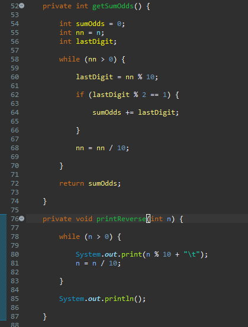Click line number 54 in gutter
The image size is (248, 327).
[x=15, y=24]
